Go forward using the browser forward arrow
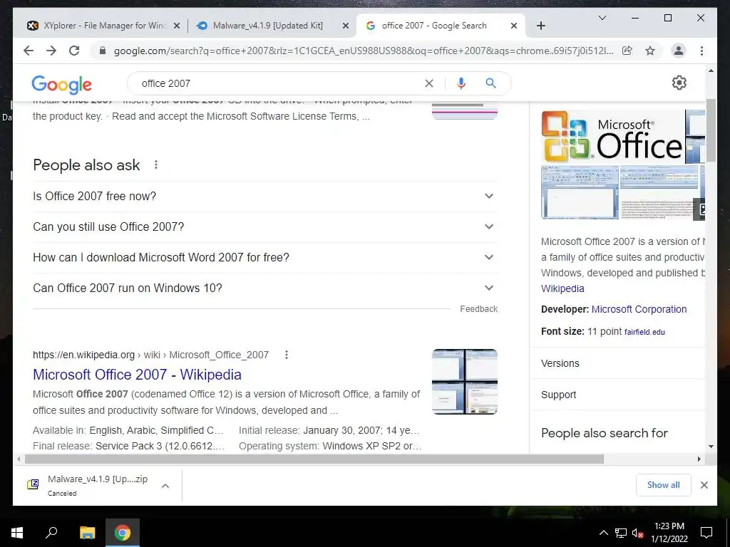This screenshot has height=547, width=730. 51,51
